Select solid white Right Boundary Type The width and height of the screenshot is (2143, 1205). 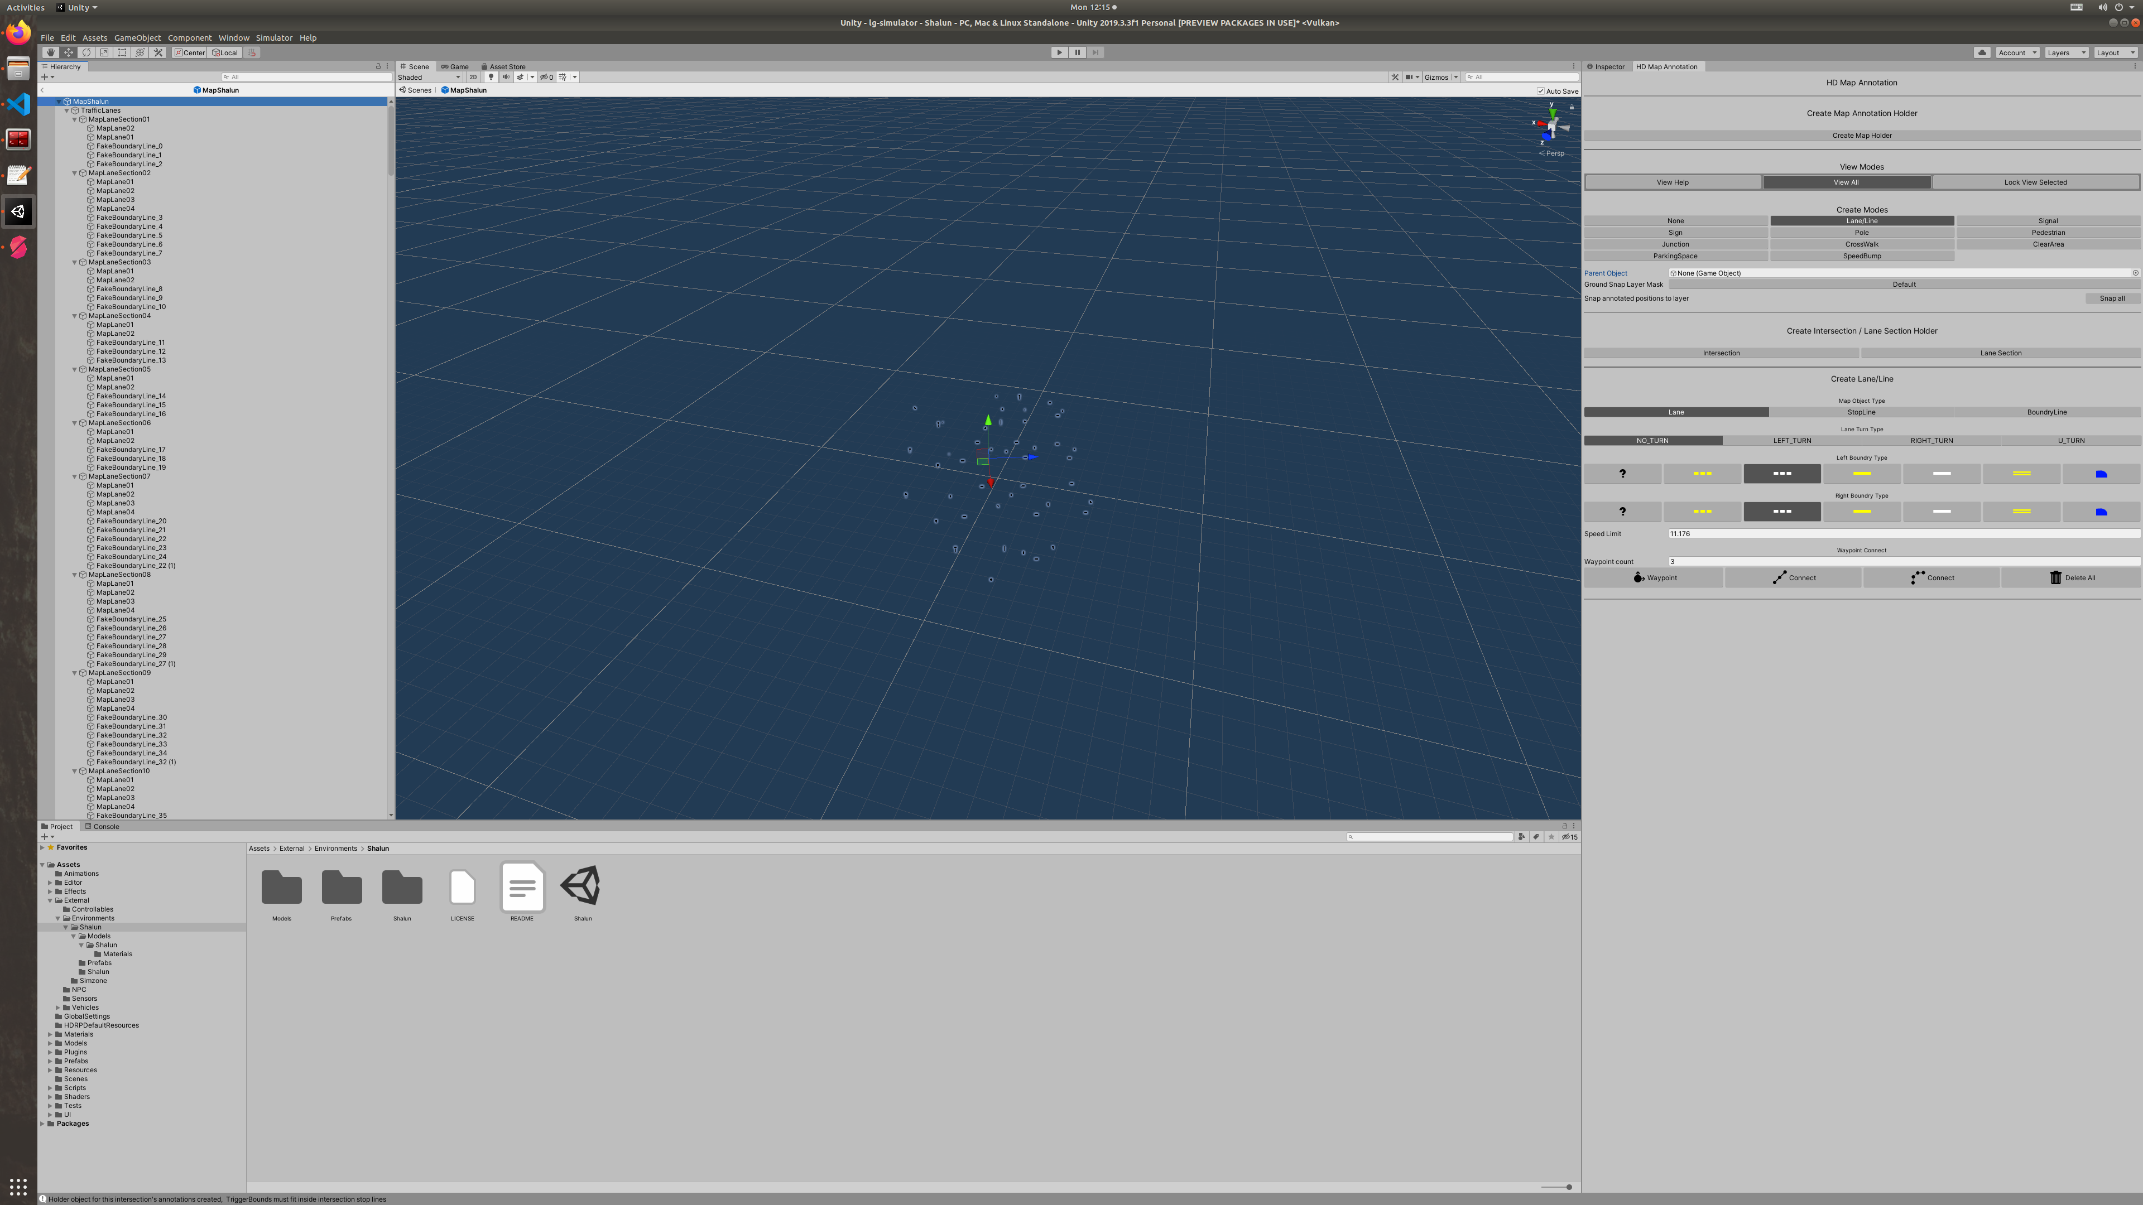coord(1942,512)
